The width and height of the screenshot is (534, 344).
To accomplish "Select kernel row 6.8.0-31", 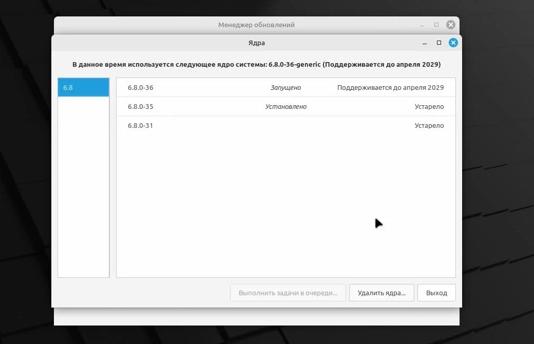I will click(x=285, y=126).
